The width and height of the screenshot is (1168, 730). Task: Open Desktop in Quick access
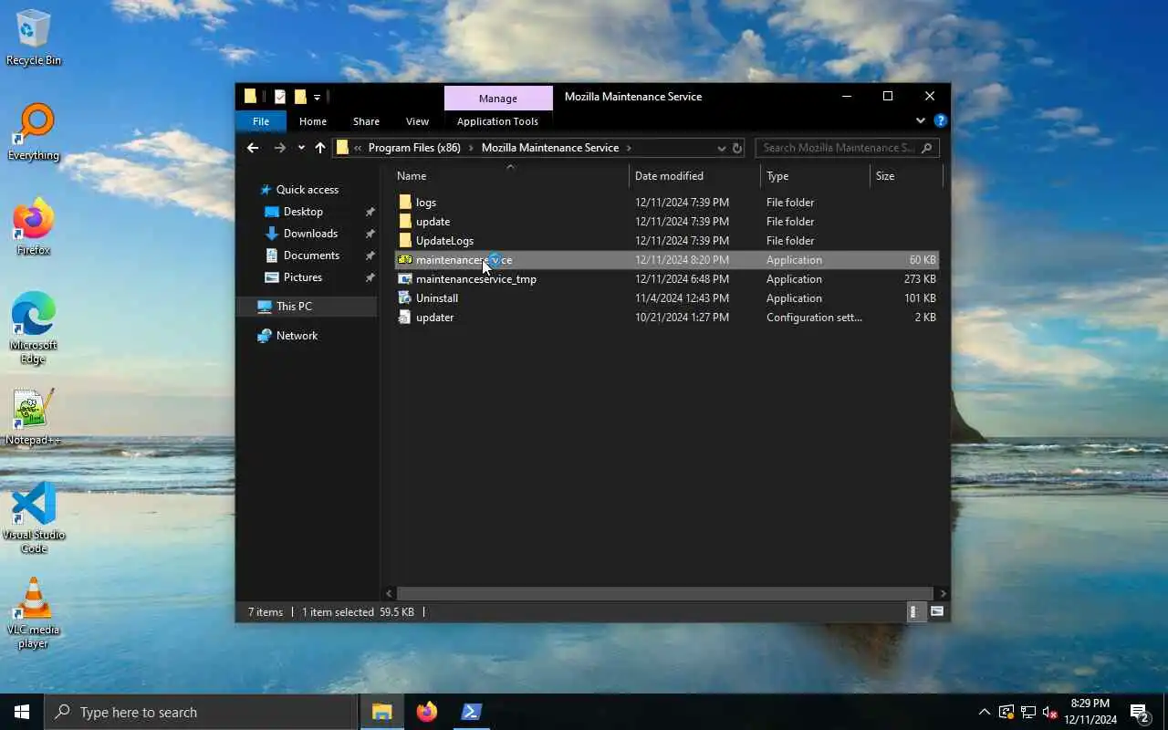click(303, 212)
